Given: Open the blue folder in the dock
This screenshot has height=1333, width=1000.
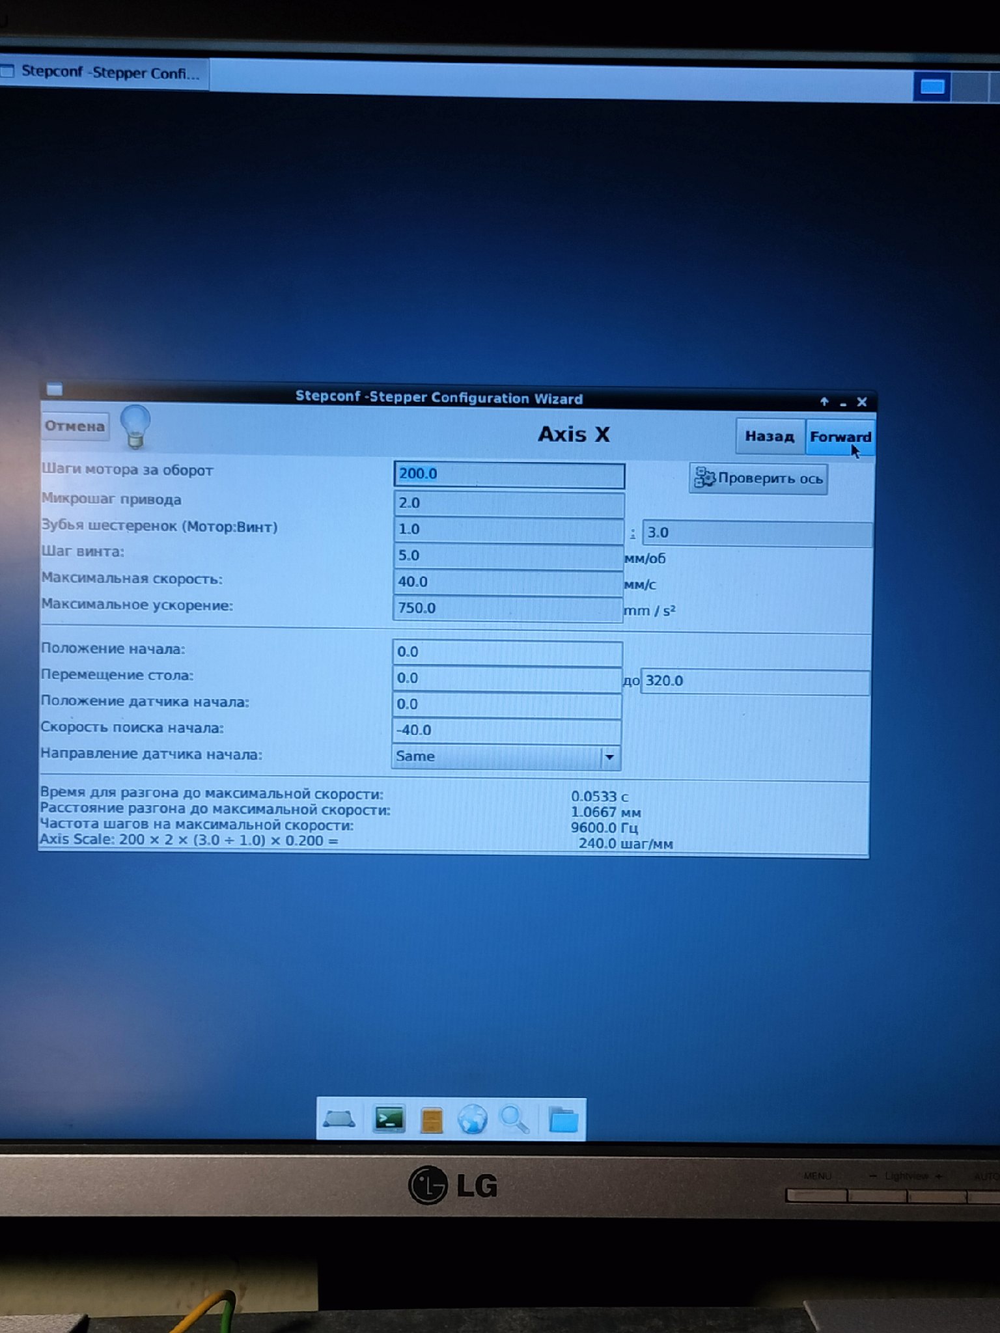Looking at the screenshot, I should [x=563, y=1120].
